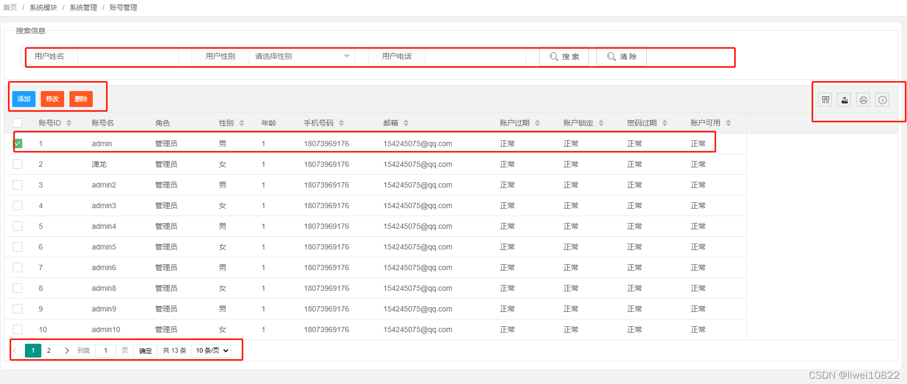Check the admin3 row checkbox

click(17, 206)
